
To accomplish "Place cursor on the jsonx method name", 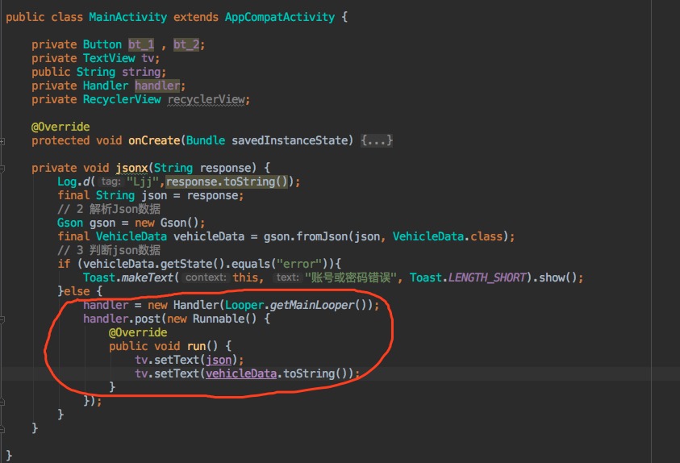I will pyautogui.click(x=131, y=168).
